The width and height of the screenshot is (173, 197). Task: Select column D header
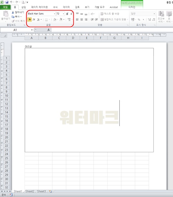pos(73,38)
